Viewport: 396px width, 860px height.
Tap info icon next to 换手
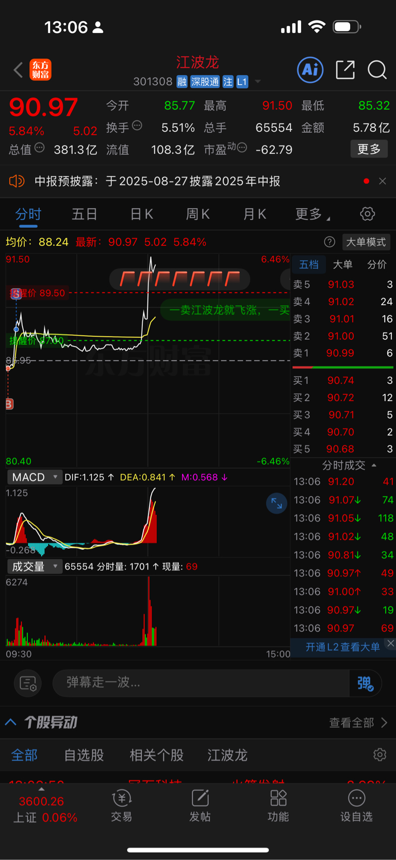[x=137, y=126]
